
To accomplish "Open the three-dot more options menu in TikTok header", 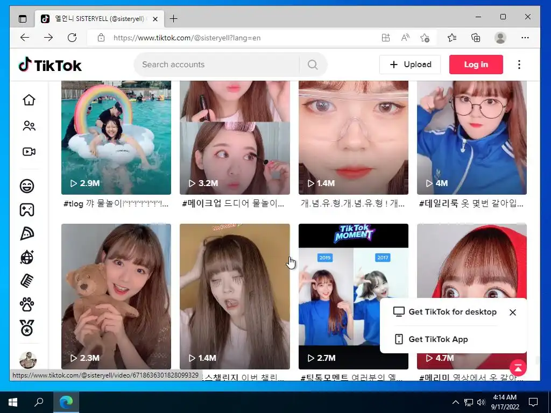I will point(519,65).
